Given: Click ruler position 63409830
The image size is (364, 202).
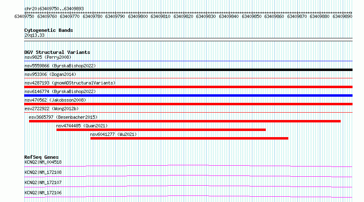Looking at the screenshot, I should 206,16.
